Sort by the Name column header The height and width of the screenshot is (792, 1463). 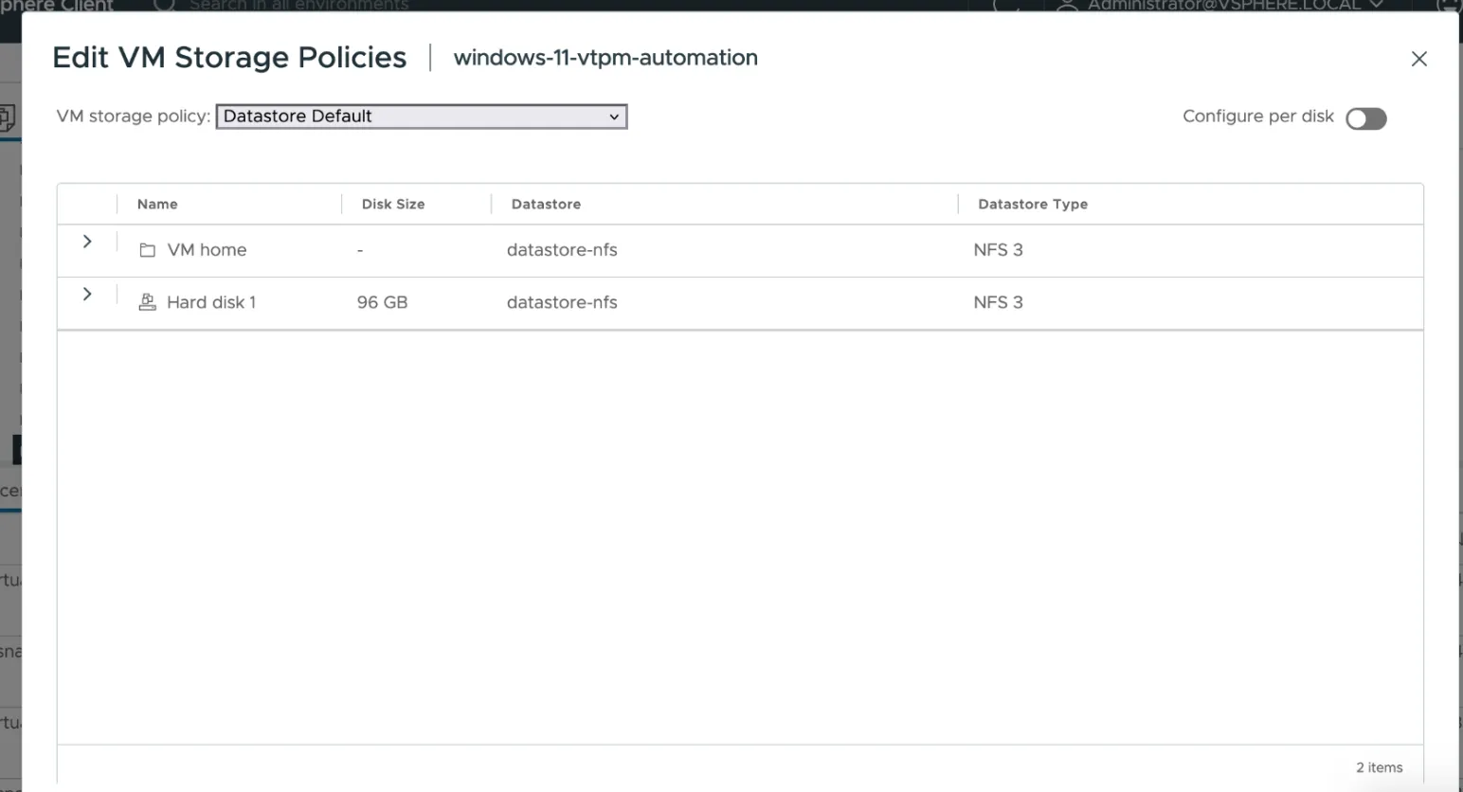point(157,204)
